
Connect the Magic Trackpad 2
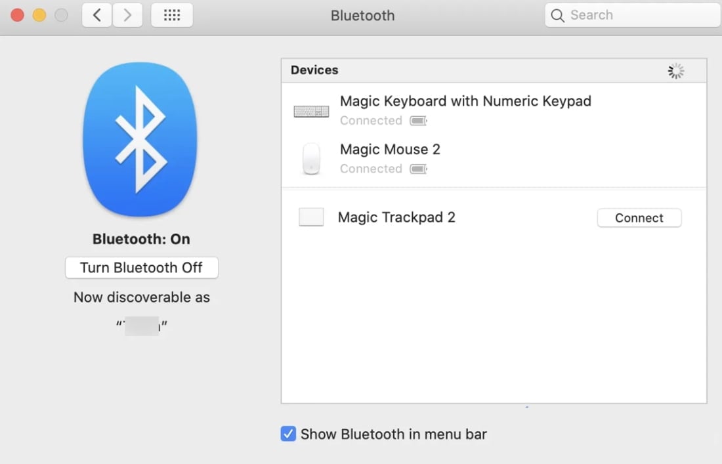pos(639,218)
